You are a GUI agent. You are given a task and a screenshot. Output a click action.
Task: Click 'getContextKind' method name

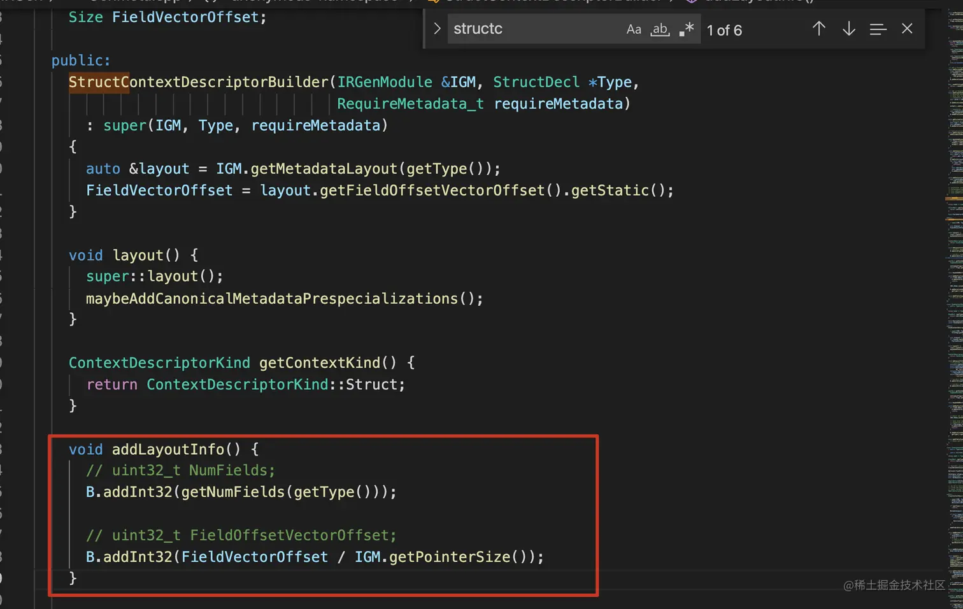pos(319,362)
